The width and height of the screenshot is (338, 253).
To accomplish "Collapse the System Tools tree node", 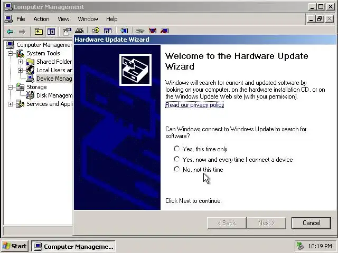I will click(x=10, y=53).
